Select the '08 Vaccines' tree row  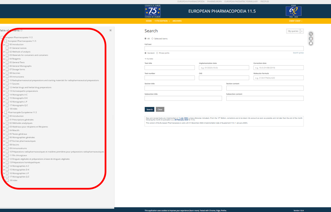point(15,73)
